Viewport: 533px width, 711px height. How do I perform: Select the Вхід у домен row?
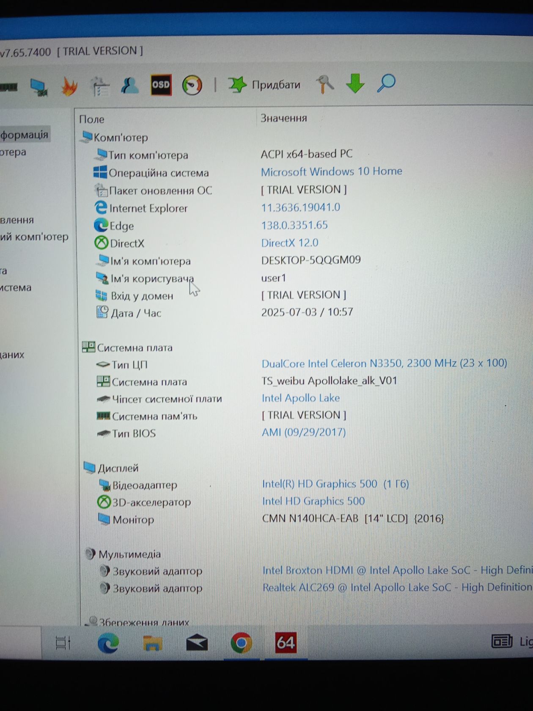(135, 296)
